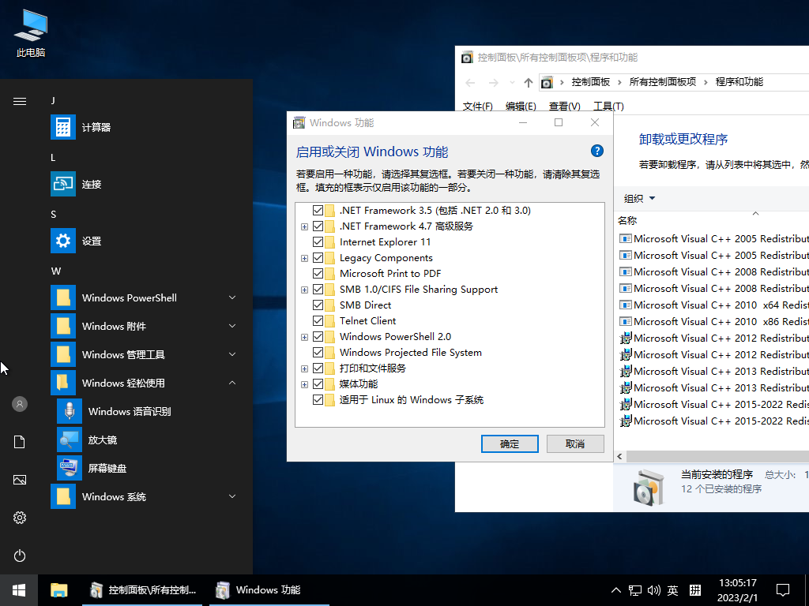Open the Settings gear tile in the app list
This screenshot has width=809, height=606.
[63, 241]
